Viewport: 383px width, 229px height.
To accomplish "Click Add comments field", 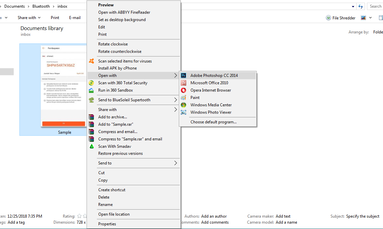I will click(x=215, y=222).
